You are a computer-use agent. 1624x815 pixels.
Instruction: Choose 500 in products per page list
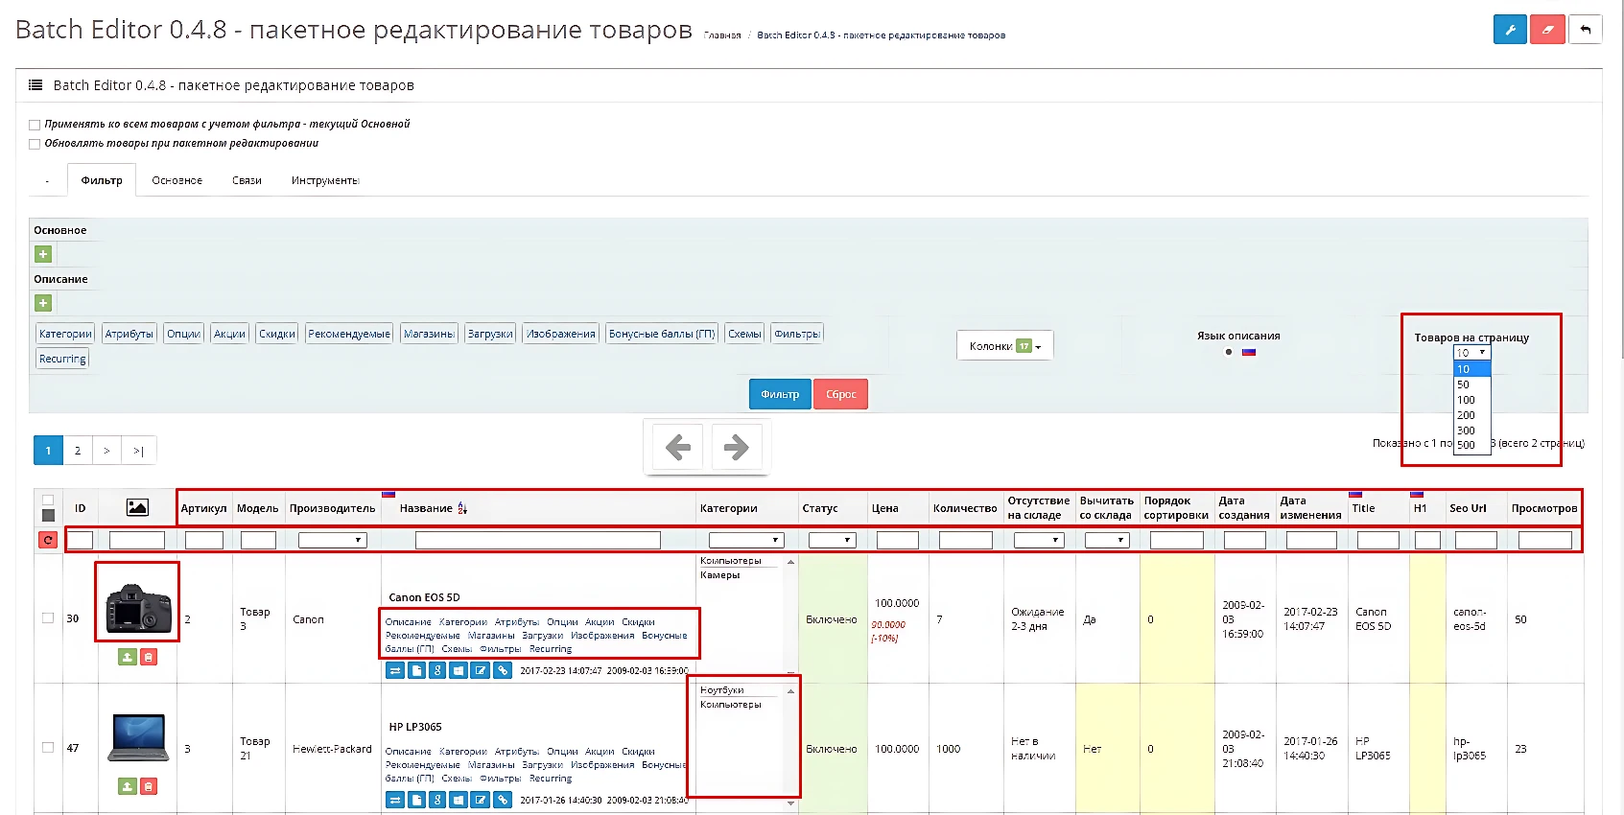[x=1471, y=445]
